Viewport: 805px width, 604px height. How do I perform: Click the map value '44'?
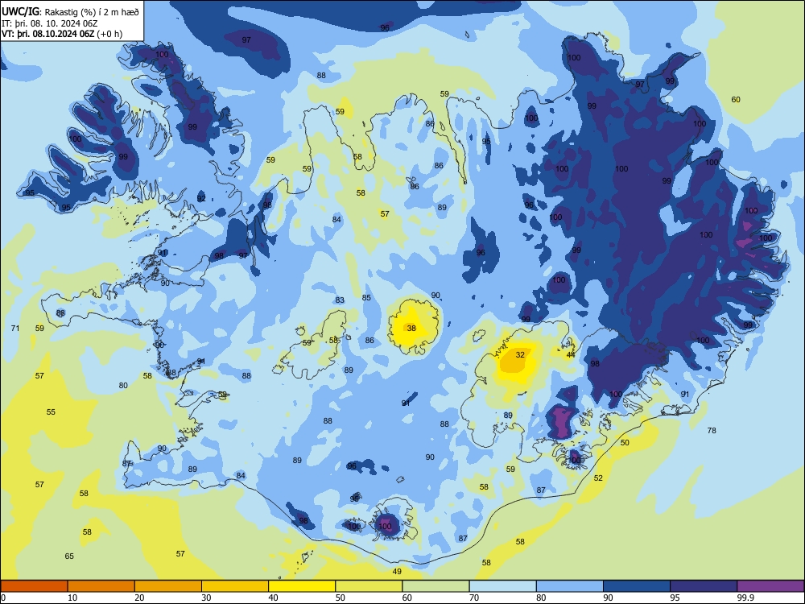[x=571, y=355]
